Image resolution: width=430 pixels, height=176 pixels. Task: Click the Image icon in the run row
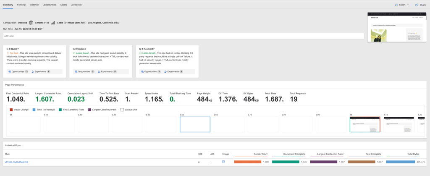point(223,162)
